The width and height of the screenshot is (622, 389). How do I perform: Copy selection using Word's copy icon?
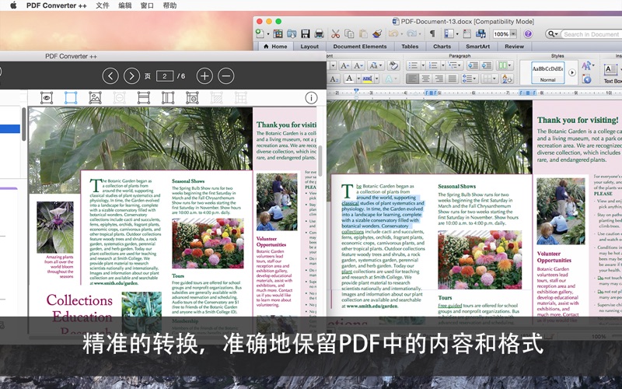(349, 33)
